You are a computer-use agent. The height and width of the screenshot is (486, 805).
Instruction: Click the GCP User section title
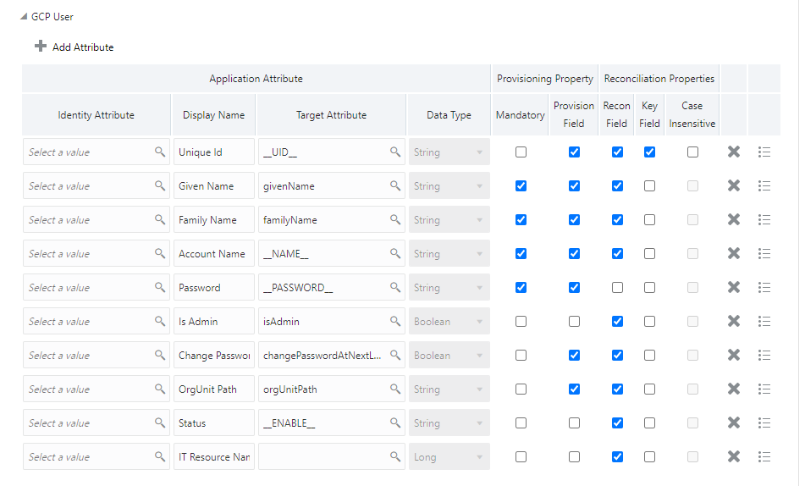(52, 16)
